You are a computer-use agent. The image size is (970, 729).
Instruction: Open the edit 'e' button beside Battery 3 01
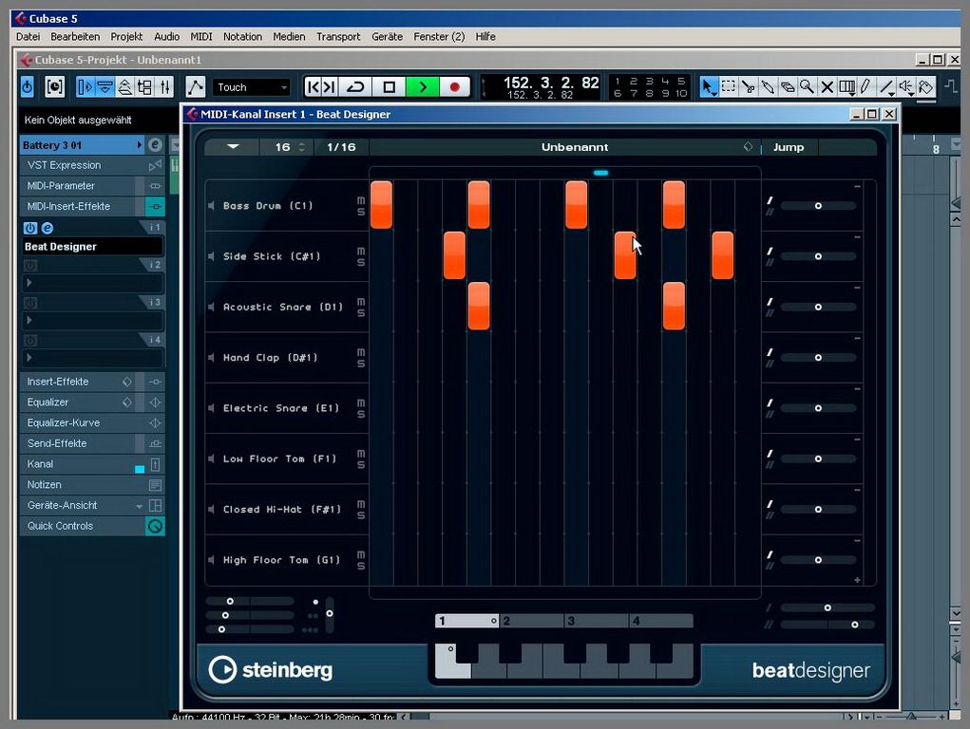tap(155, 144)
